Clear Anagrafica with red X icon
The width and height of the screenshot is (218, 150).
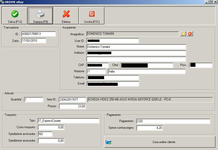(x=190, y=34)
